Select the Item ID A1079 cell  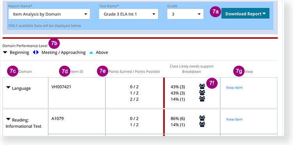[x=77, y=122]
